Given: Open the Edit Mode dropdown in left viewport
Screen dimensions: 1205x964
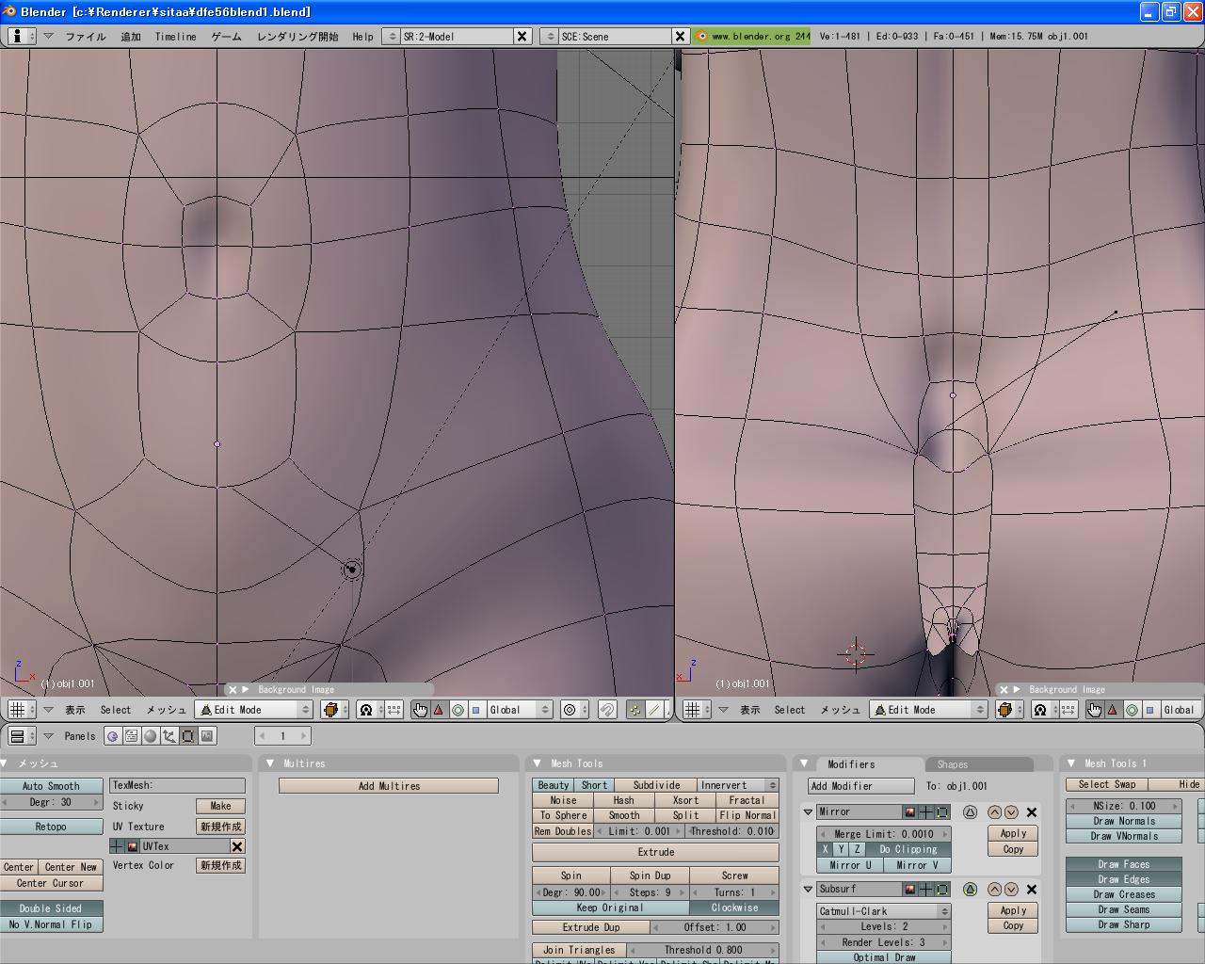Looking at the screenshot, I should (252, 710).
